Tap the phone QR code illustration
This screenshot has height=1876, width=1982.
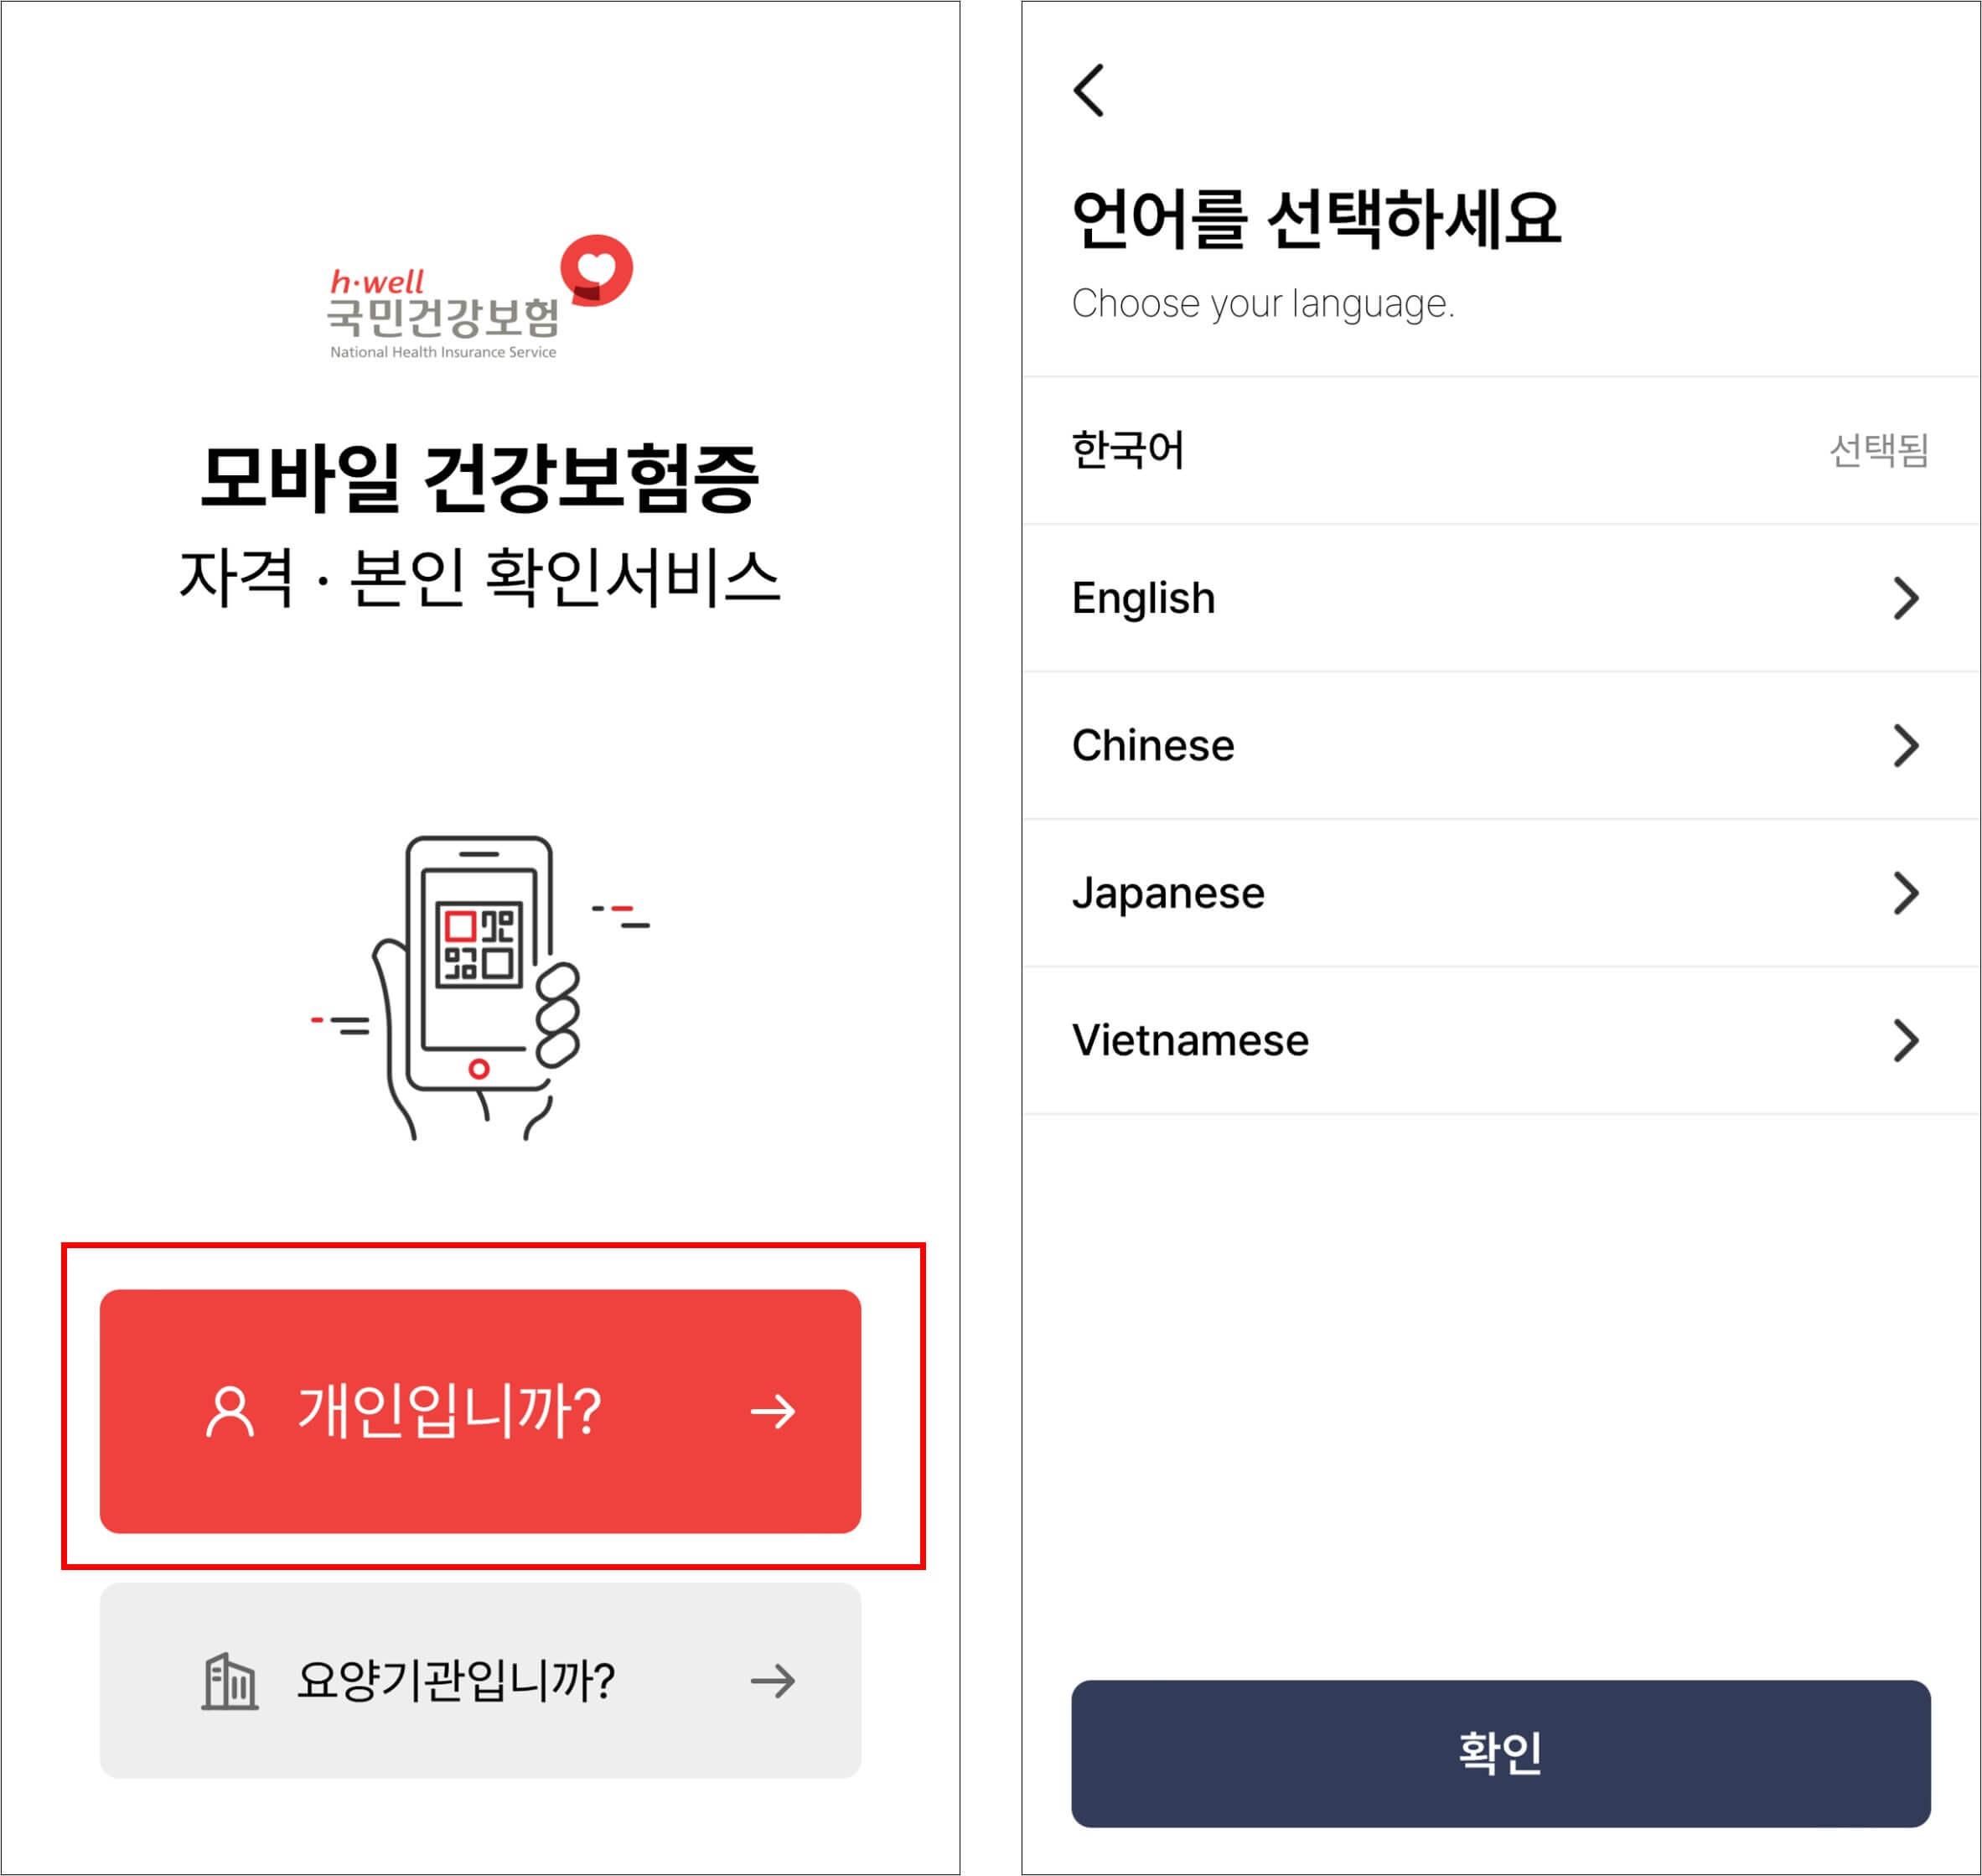pyautogui.click(x=480, y=987)
